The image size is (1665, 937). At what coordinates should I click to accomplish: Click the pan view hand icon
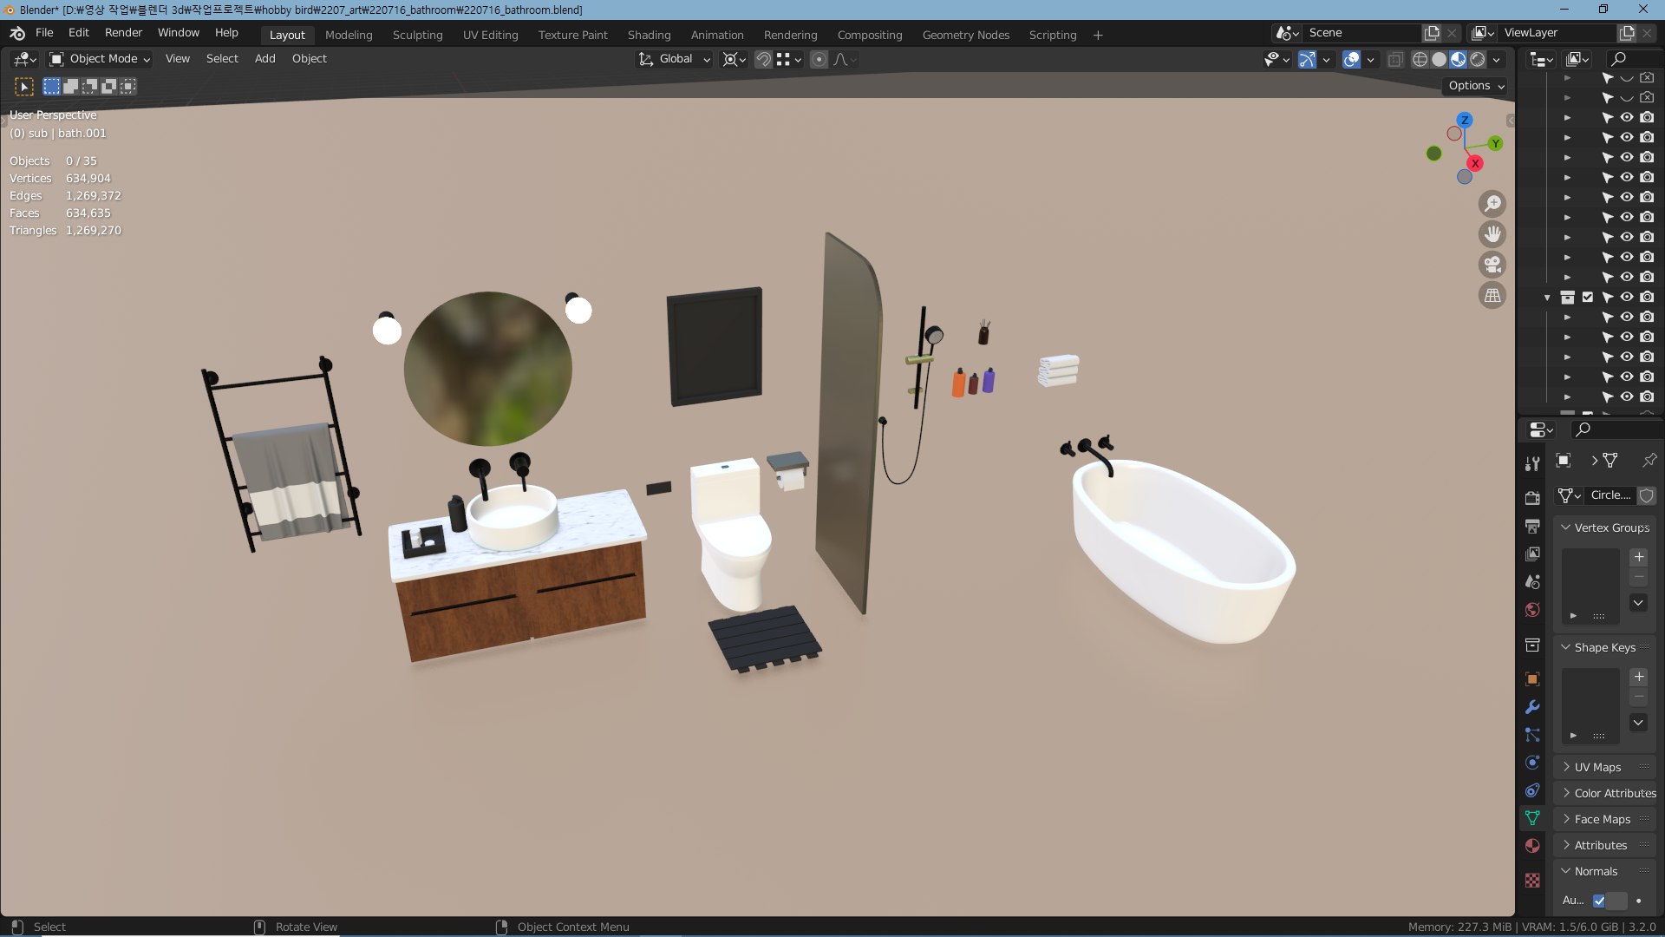click(1492, 234)
